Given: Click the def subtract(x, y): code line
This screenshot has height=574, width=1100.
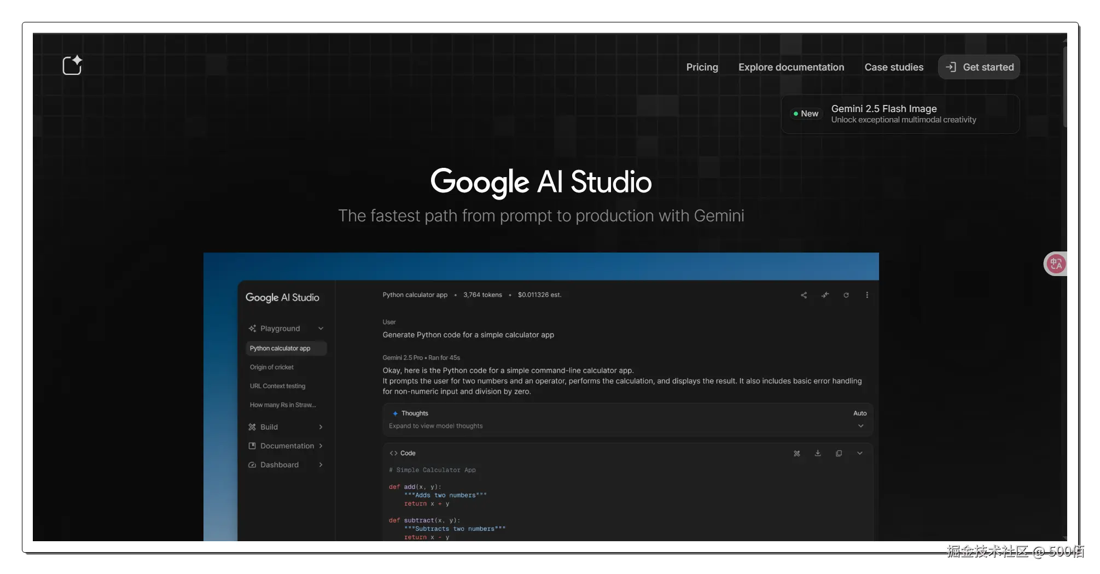Looking at the screenshot, I should click(x=424, y=520).
